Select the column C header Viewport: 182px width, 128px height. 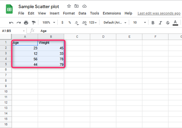(77, 37)
